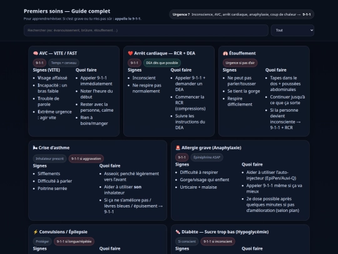Click Tapes dans le dos + poussées abdominales

285,84
